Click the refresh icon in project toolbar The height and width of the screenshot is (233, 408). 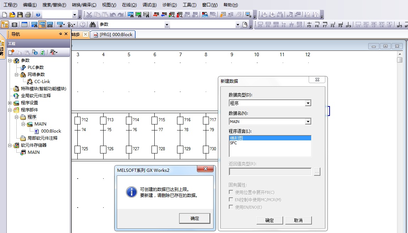tap(43, 52)
